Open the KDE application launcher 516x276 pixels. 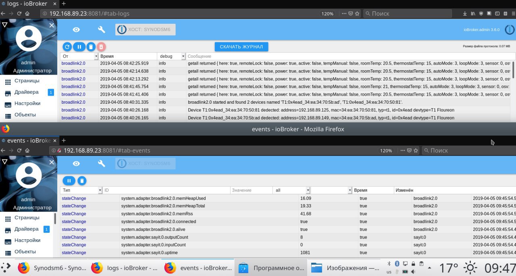(x=6, y=268)
